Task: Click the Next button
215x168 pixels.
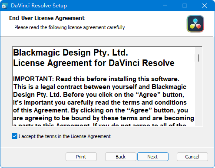Action: click(x=153, y=157)
